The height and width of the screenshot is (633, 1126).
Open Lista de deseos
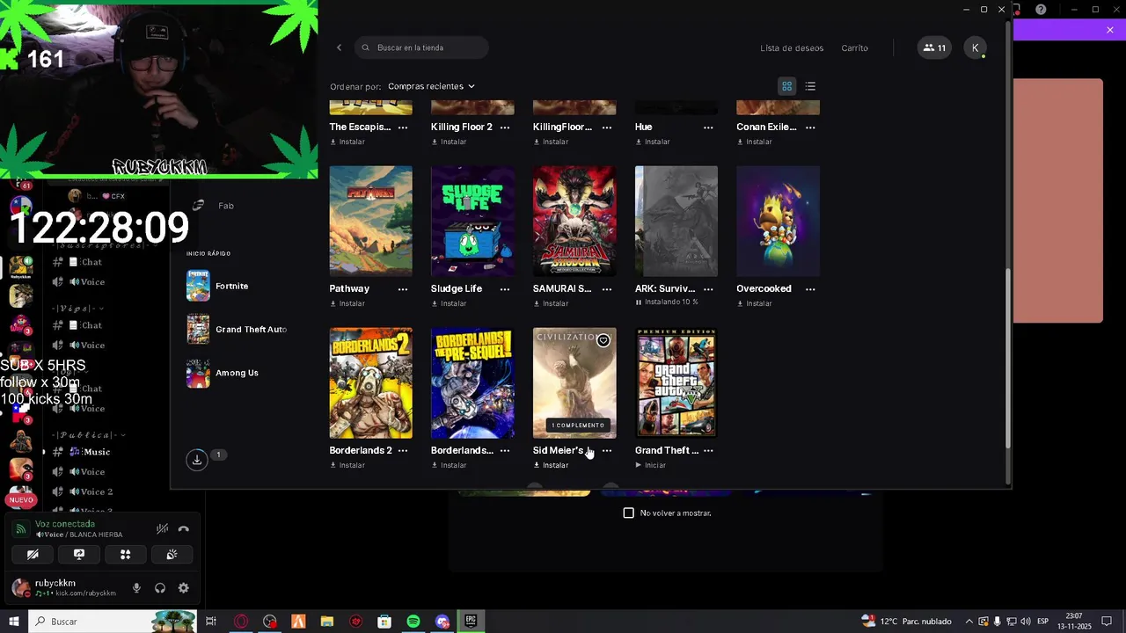click(792, 47)
